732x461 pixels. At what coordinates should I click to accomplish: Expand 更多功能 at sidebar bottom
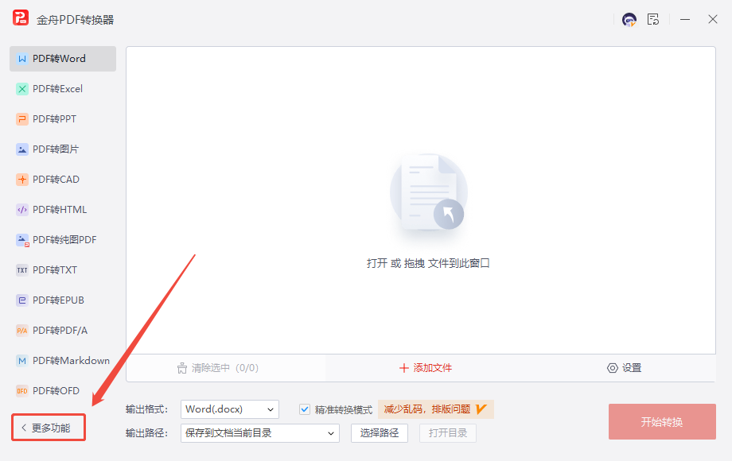click(x=49, y=428)
